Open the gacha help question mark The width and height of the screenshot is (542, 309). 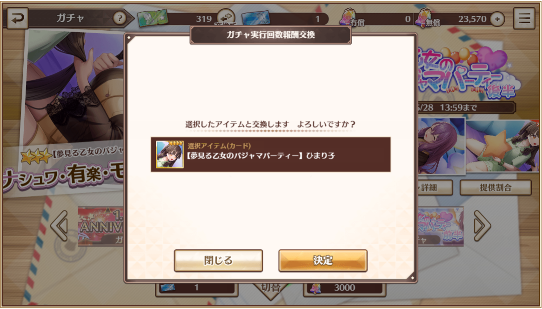(119, 18)
